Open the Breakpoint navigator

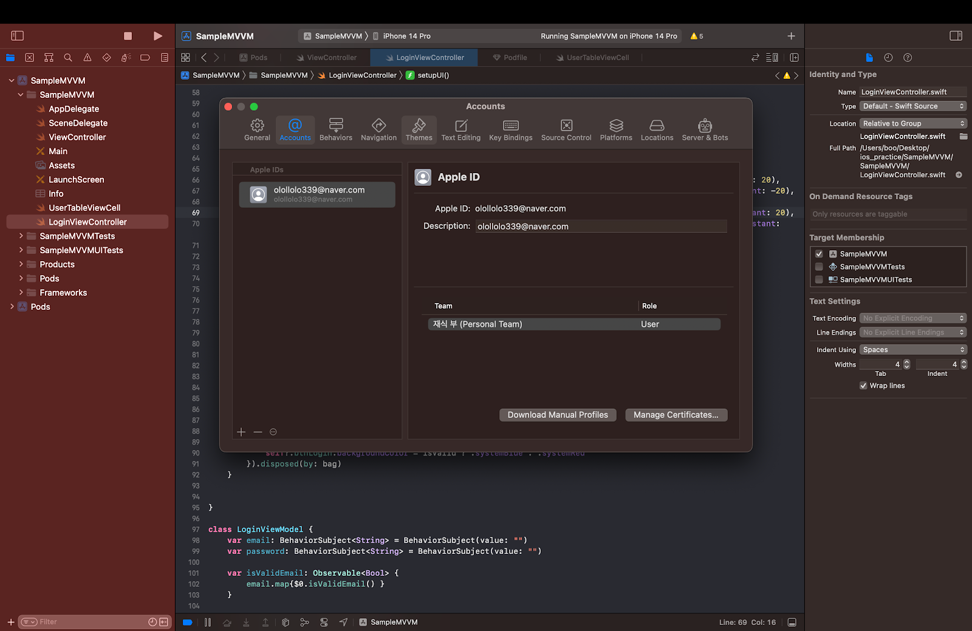coord(145,58)
